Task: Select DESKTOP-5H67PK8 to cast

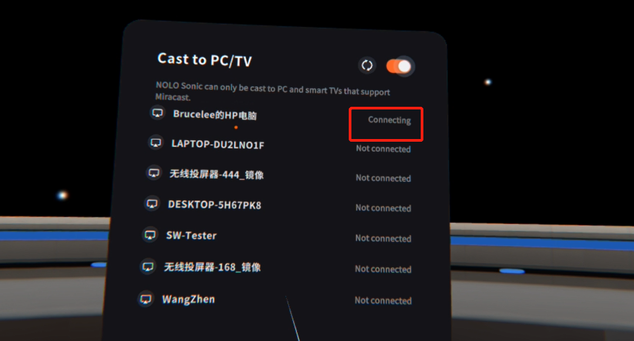Action: click(x=214, y=205)
